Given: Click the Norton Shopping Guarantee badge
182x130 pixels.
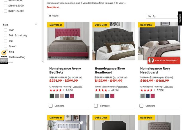Looking at the screenshot, I should (x=4, y=56).
